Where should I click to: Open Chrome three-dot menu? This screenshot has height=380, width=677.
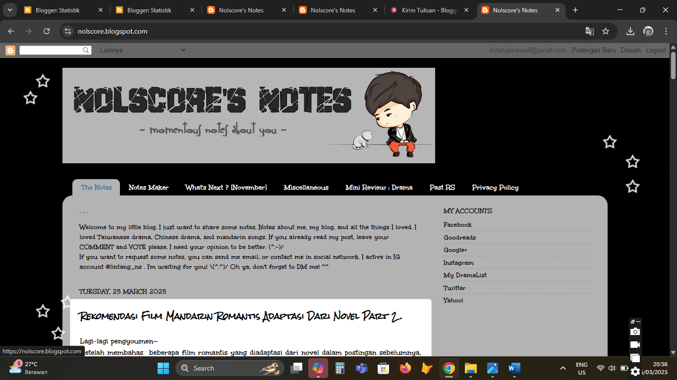coord(666,31)
